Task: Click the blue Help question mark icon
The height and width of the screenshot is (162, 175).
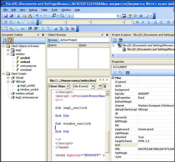Action: pos(141,16)
